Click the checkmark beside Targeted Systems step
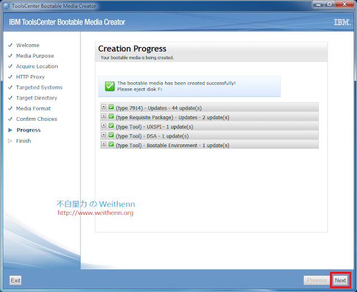Viewport: 357px width, 292px height. pyautogui.click(x=10, y=87)
